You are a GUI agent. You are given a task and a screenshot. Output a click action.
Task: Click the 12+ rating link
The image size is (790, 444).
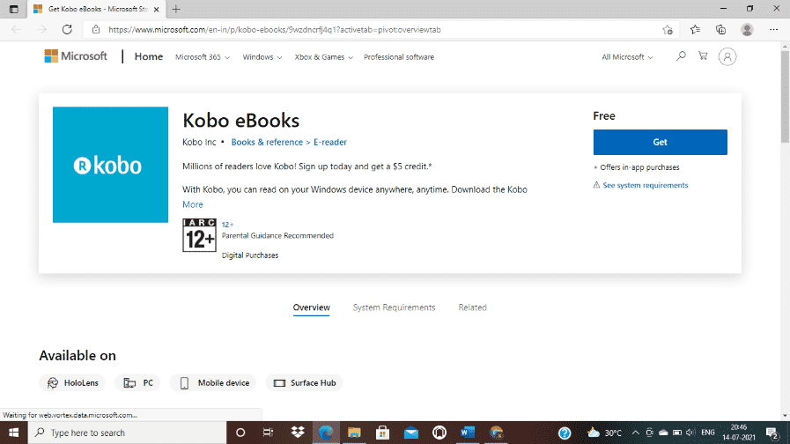(227, 225)
